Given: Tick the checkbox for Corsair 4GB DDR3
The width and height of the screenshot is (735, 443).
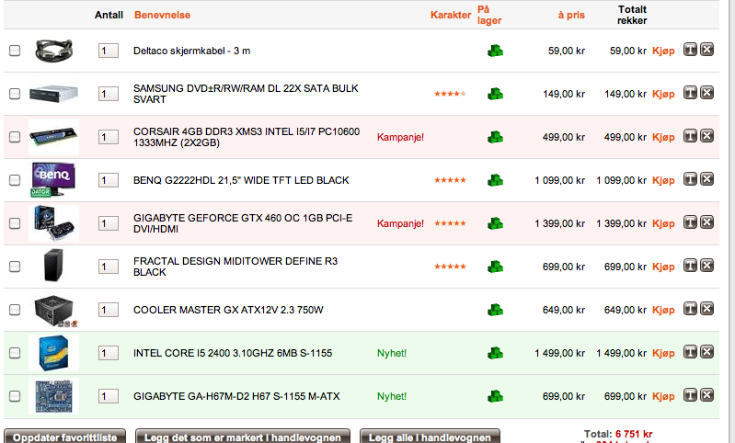Looking at the screenshot, I should point(15,137).
